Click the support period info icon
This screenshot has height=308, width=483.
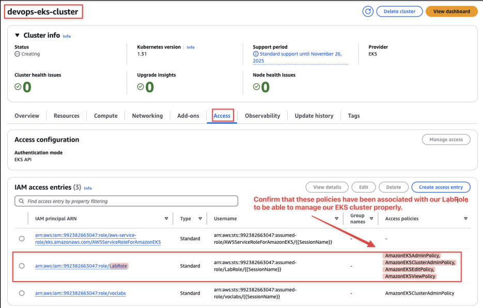click(x=256, y=54)
